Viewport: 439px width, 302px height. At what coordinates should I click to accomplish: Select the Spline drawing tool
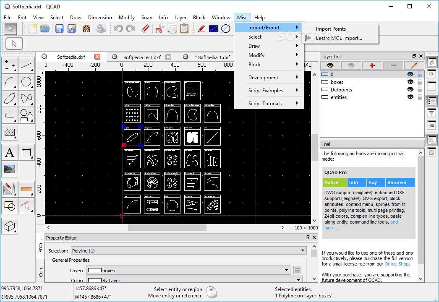(x=26, y=99)
